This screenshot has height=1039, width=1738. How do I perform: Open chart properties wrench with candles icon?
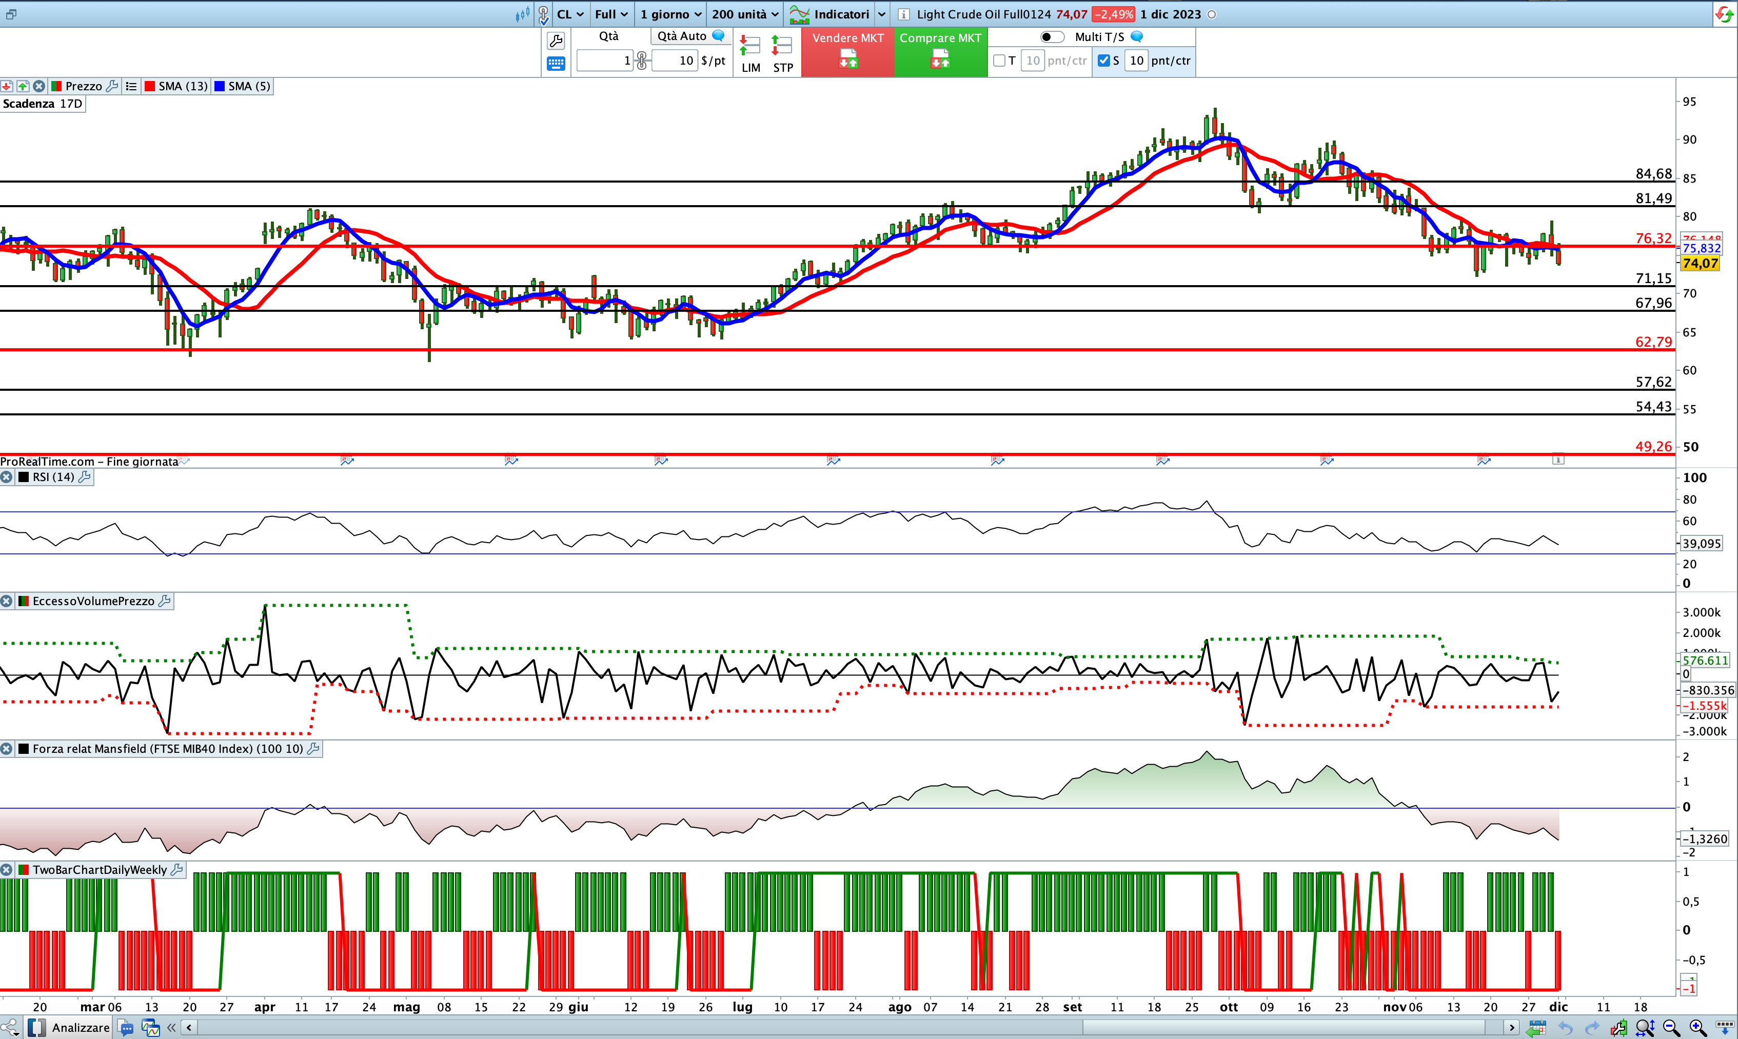coord(1618,1028)
